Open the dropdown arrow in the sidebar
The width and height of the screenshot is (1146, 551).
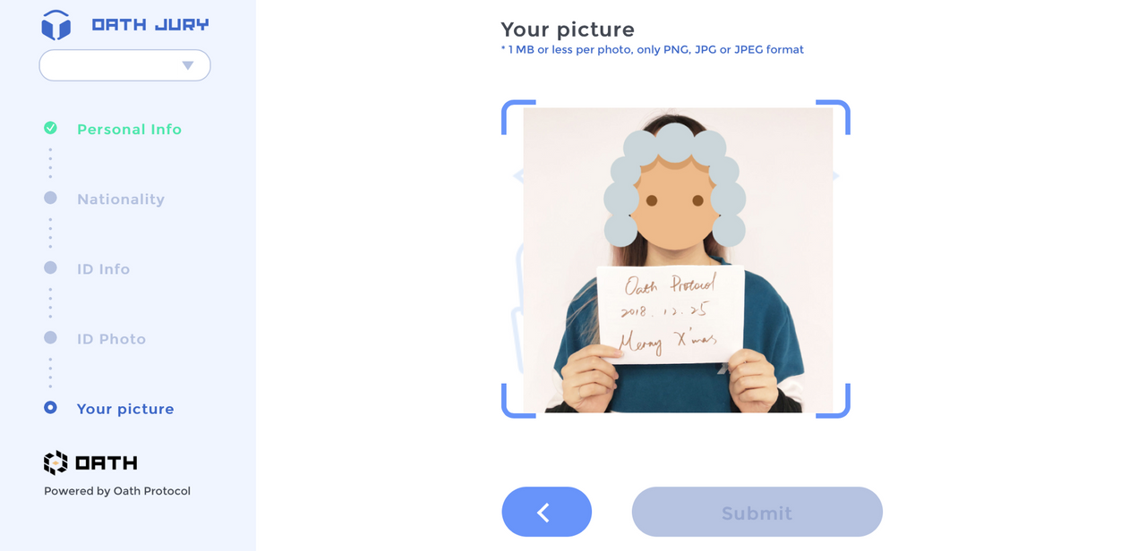click(x=188, y=65)
